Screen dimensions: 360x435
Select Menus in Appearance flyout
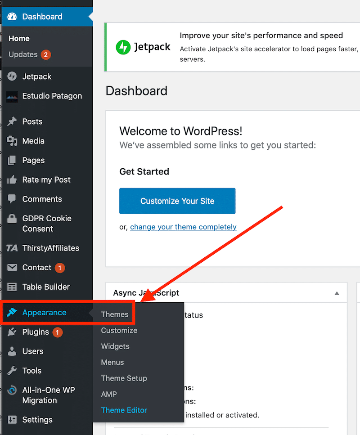[x=112, y=362]
